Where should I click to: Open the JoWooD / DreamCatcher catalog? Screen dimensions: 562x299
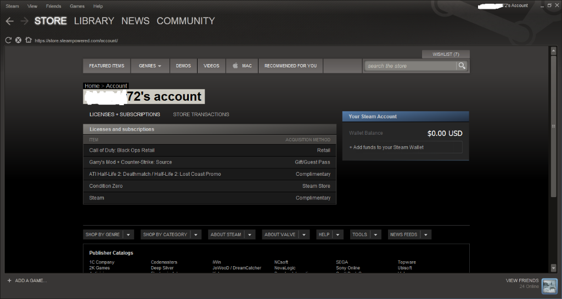click(237, 268)
